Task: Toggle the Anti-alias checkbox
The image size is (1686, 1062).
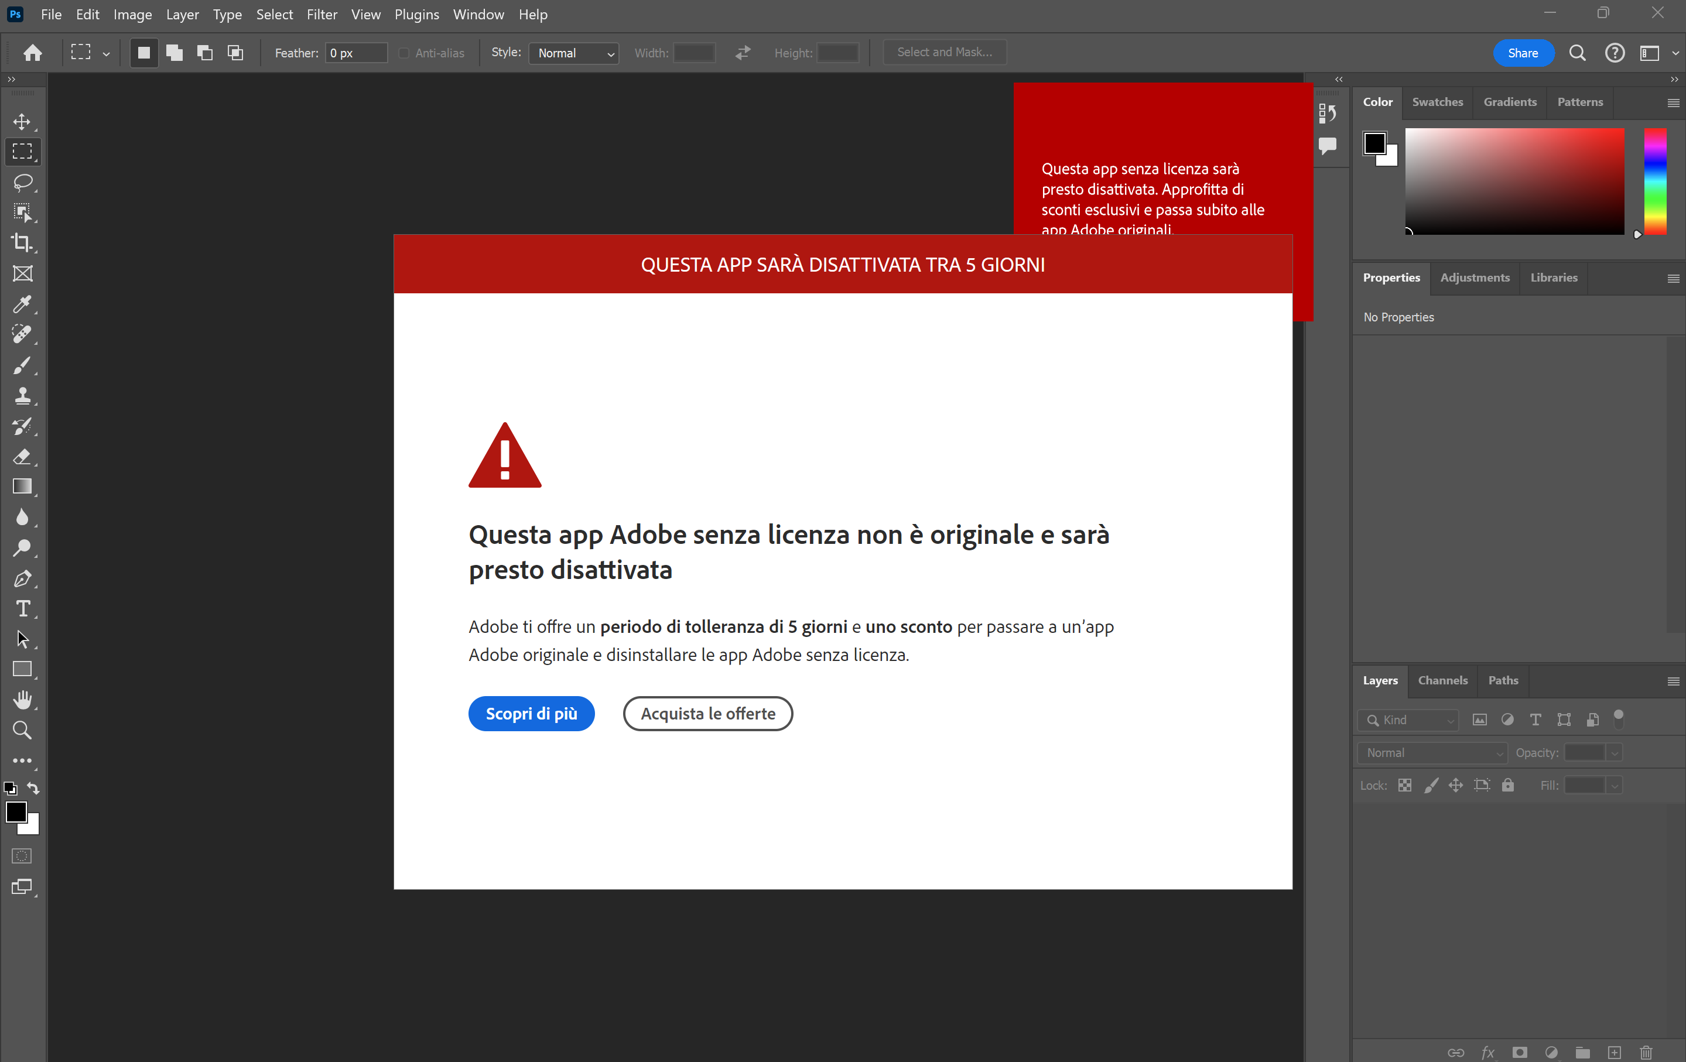Action: point(404,53)
